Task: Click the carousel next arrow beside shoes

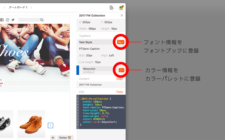Action: tap(51, 125)
